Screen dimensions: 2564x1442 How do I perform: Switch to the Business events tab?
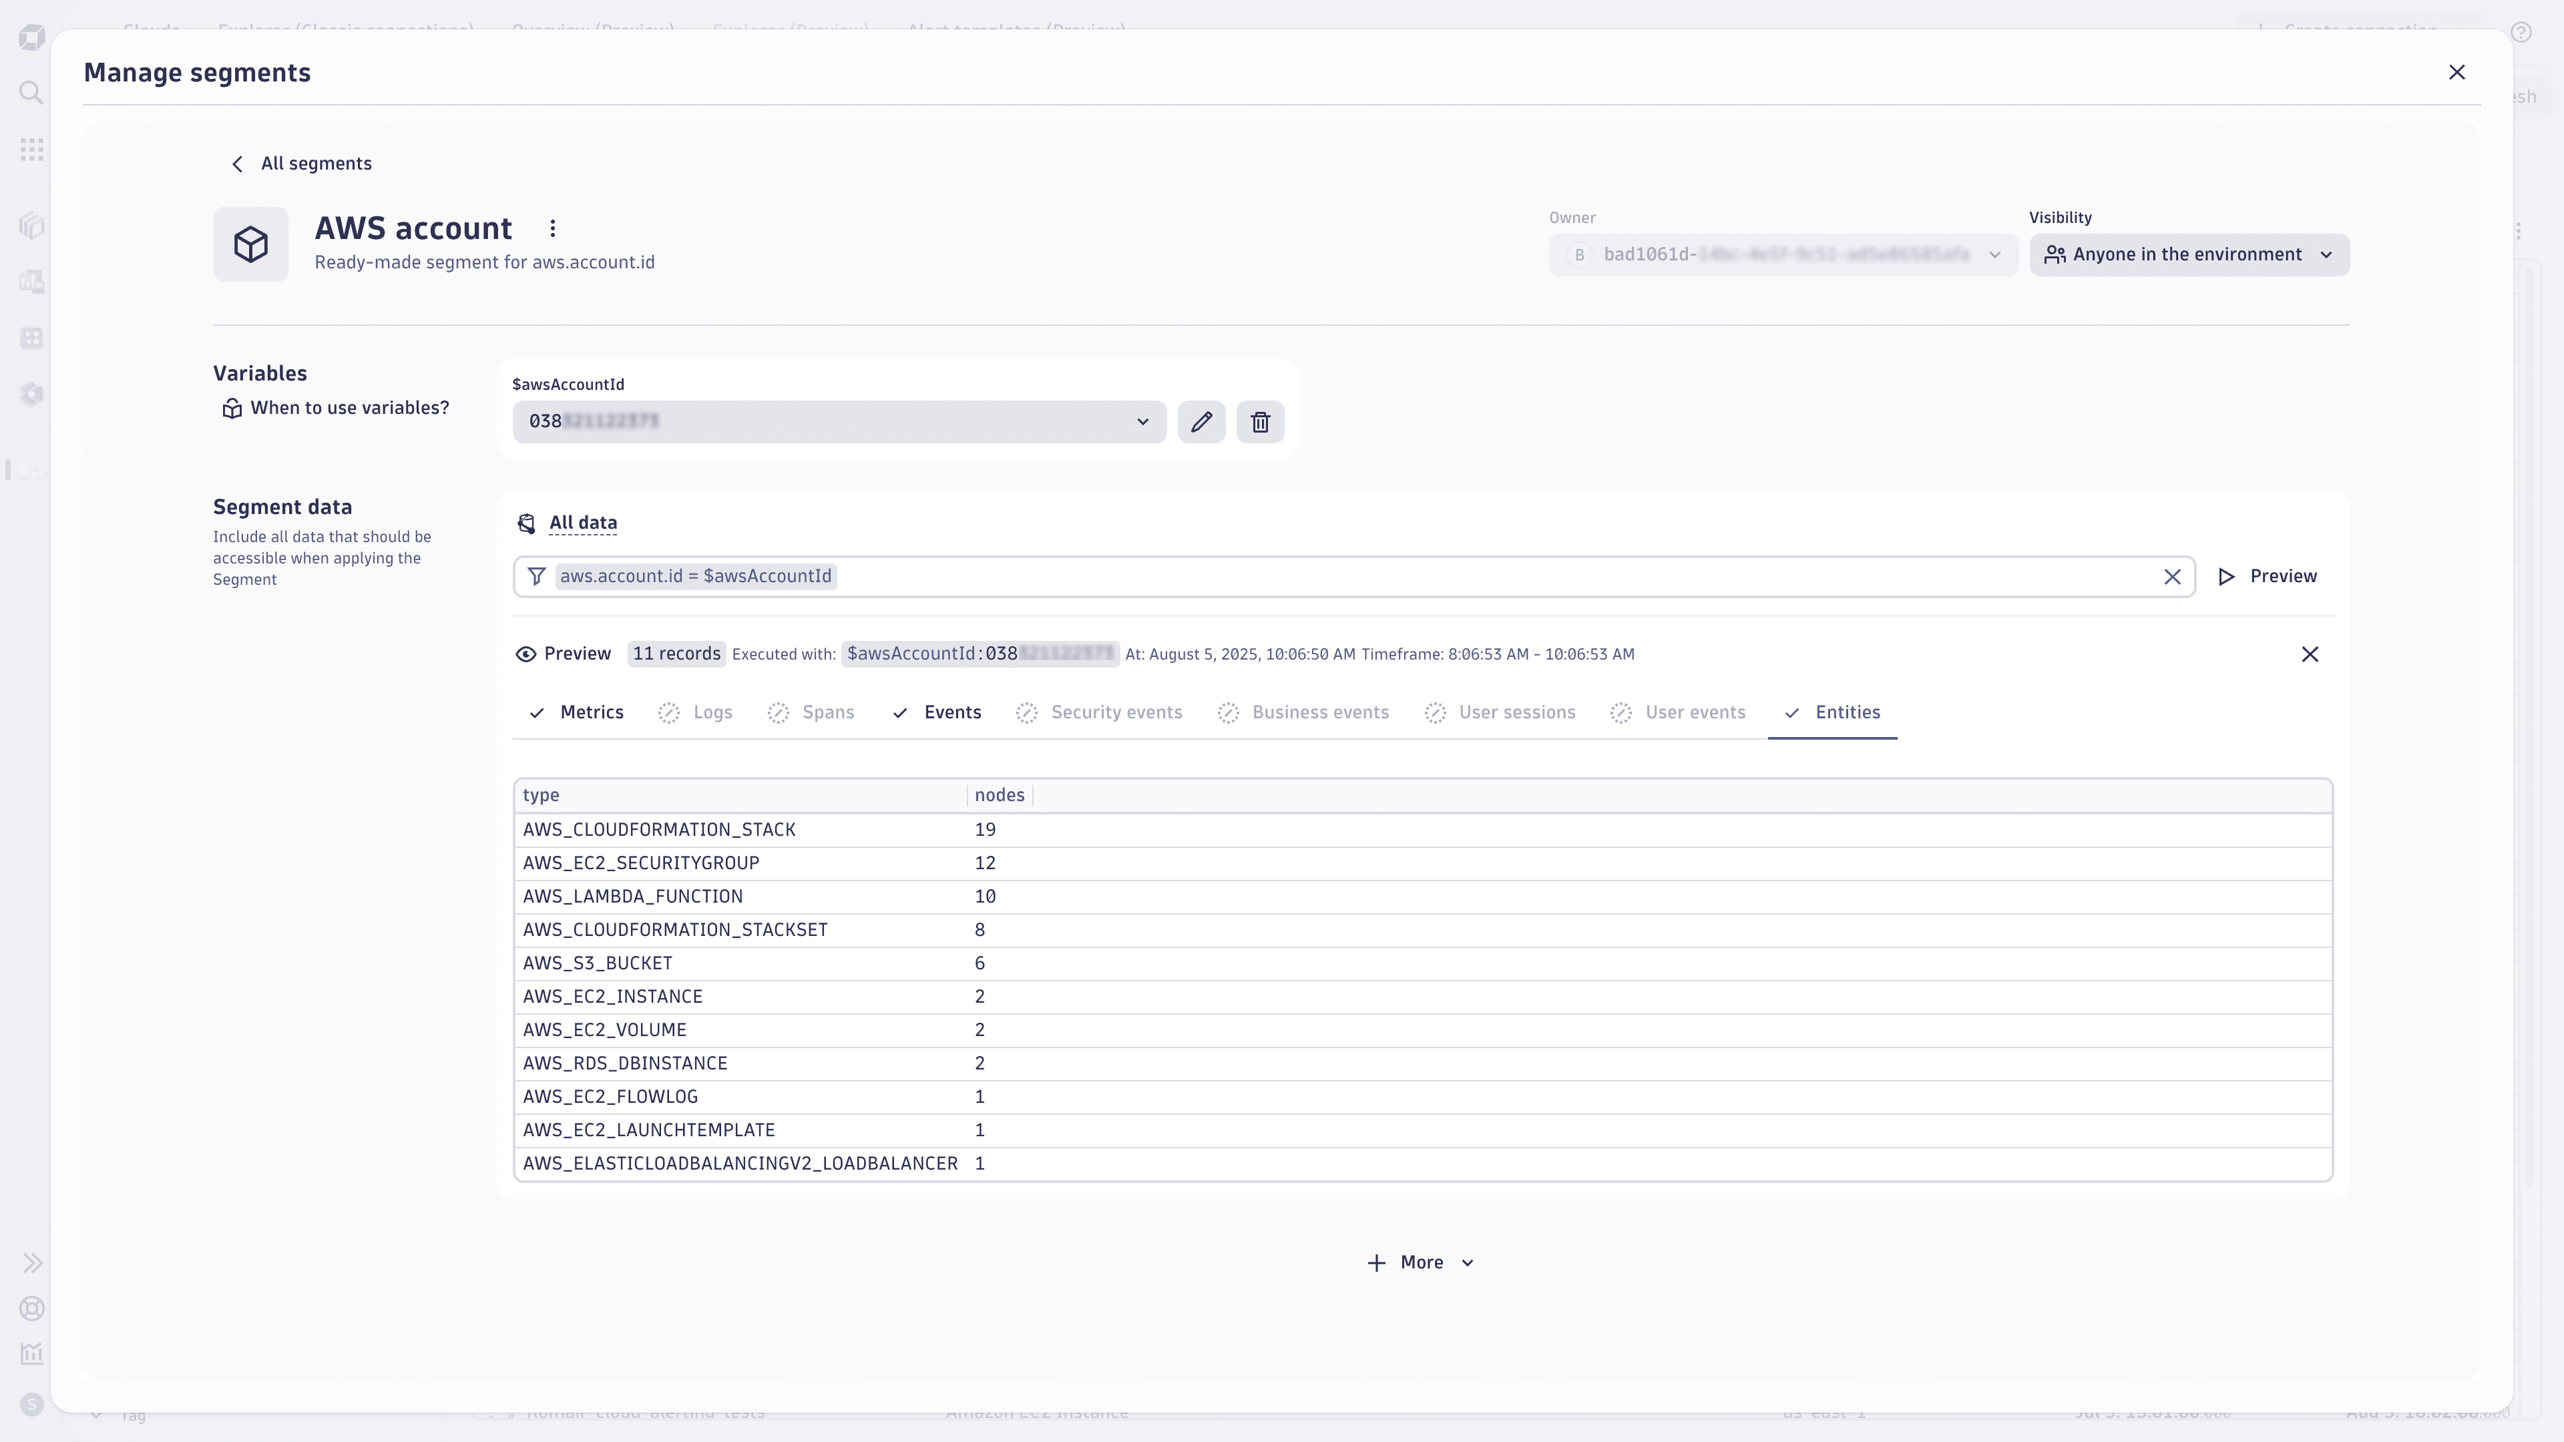pos(1303,712)
